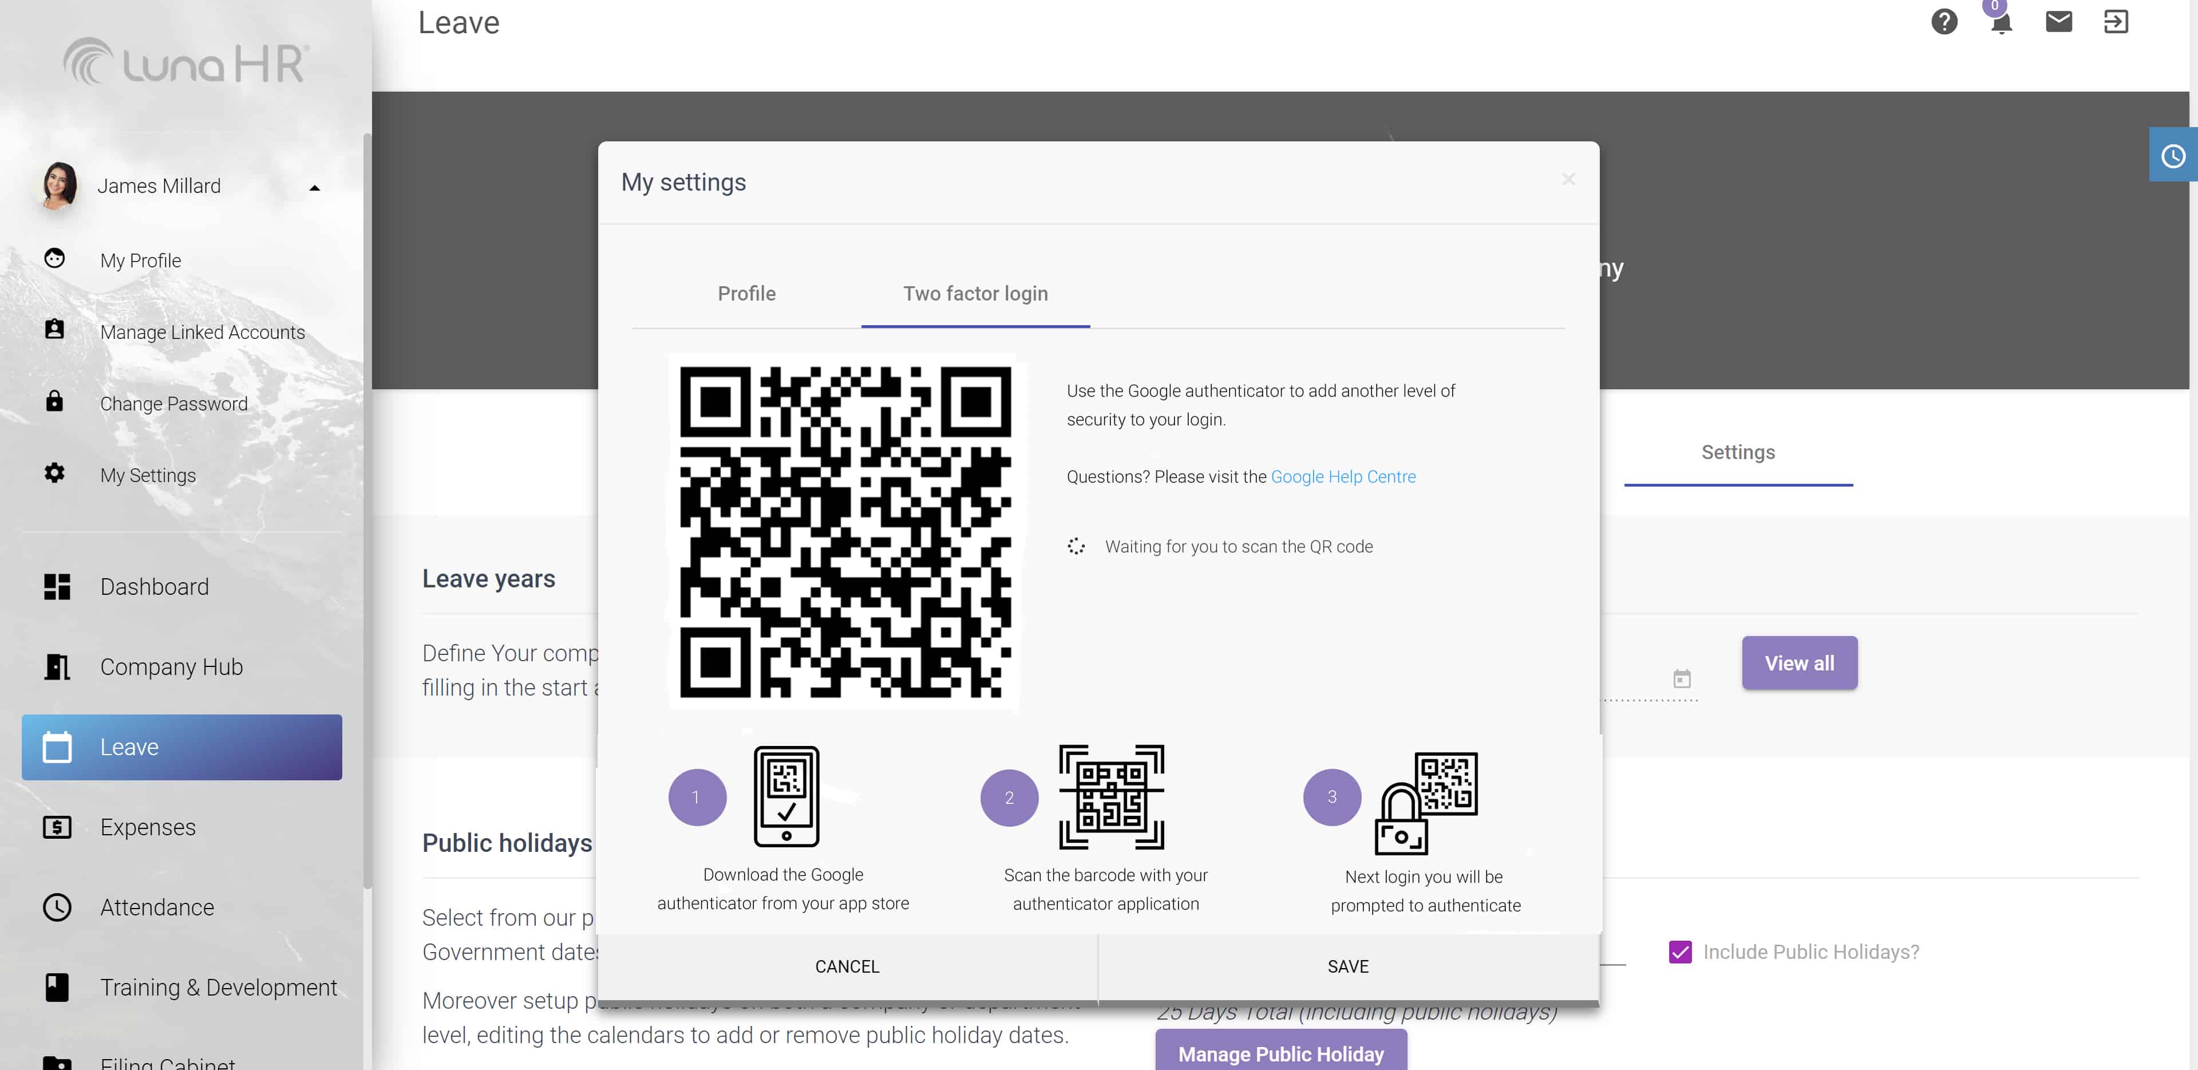This screenshot has width=2198, height=1070.
Task: Click CANCEL in My settings dialog
Action: point(847,967)
